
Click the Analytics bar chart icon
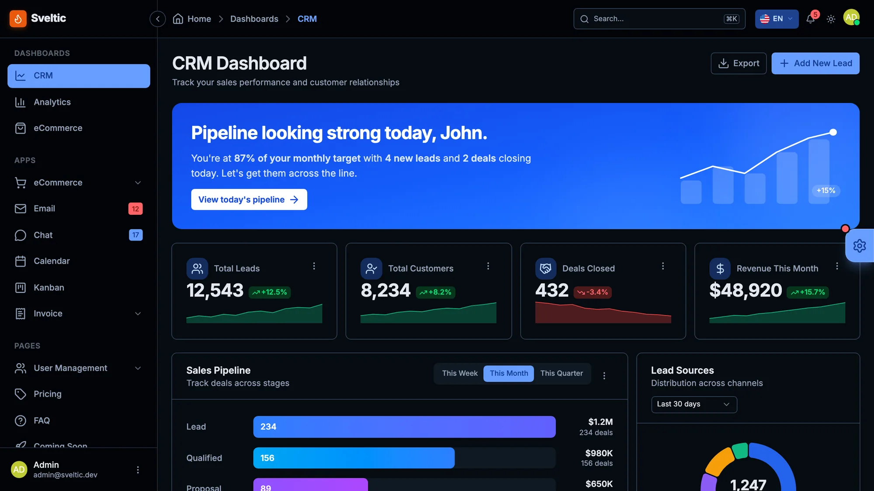tap(21, 102)
